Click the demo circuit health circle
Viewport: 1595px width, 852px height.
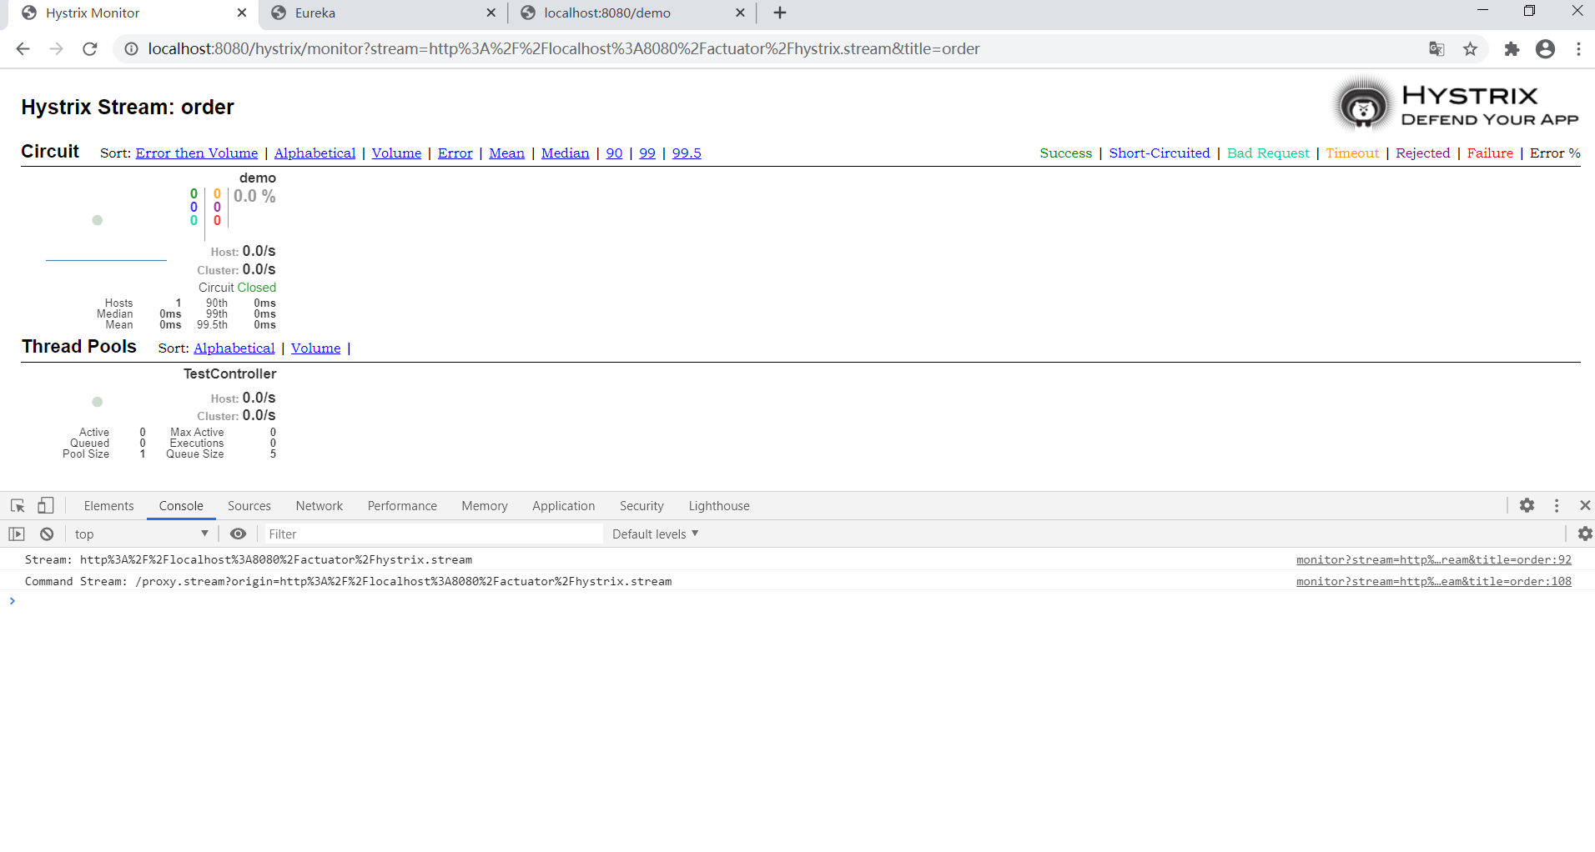click(98, 220)
